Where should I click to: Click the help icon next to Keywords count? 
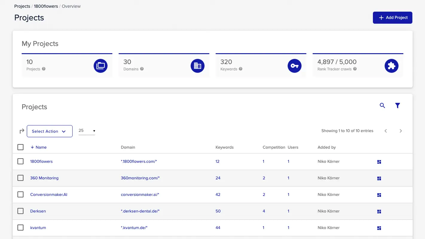point(241,69)
